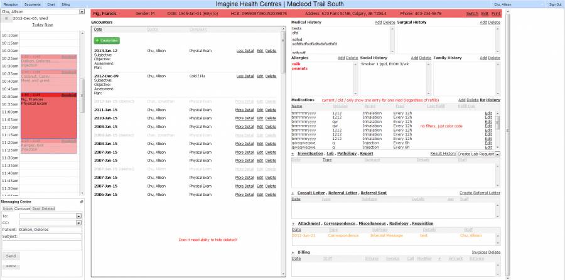Switch to the Inbox tab
The height and width of the screenshot is (280, 565).
pos(8,208)
